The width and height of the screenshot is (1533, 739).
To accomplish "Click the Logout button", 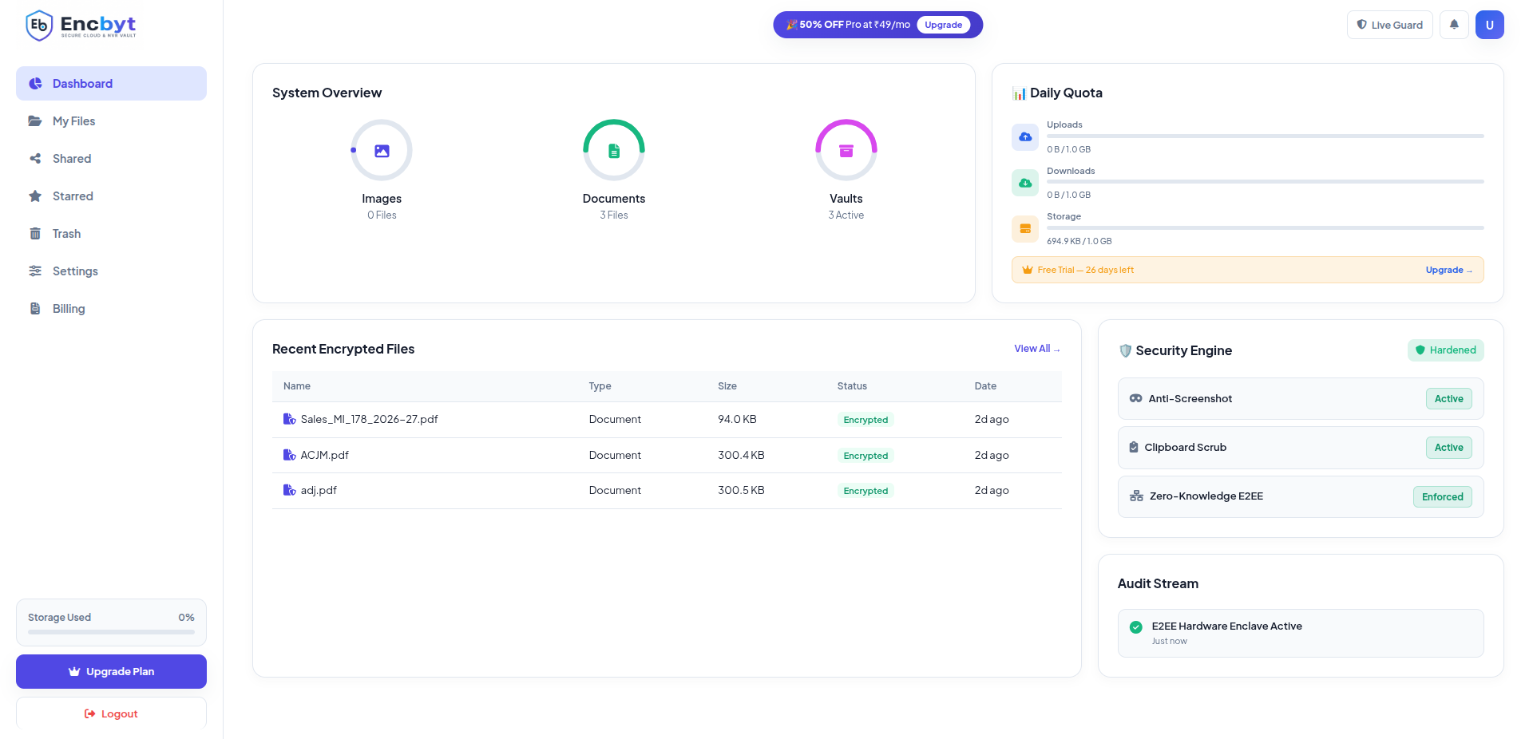I will [x=111, y=713].
